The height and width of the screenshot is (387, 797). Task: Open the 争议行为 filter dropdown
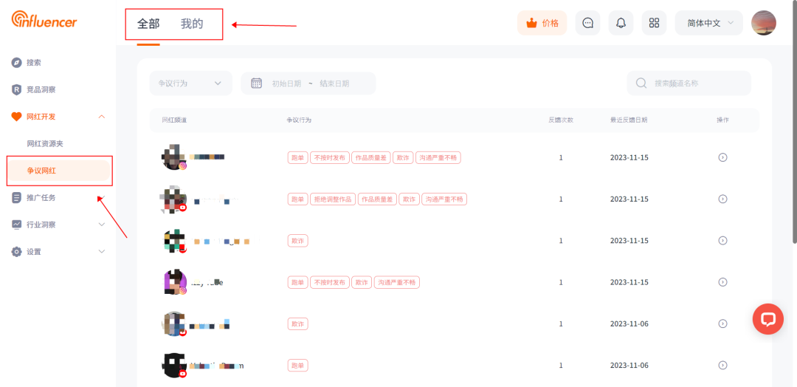point(190,83)
